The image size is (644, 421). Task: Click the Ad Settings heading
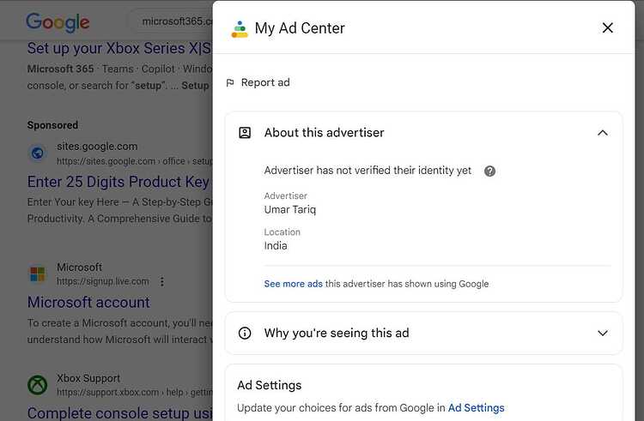pos(270,385)
